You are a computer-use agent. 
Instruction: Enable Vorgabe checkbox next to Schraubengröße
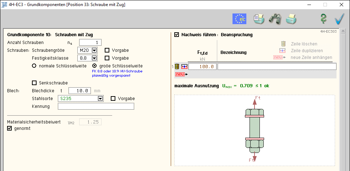(107, 50)
